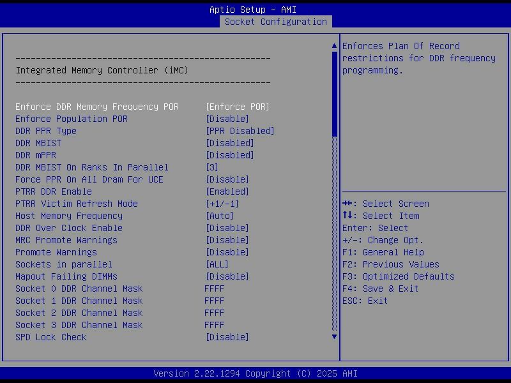Edit Socket 2 channel mask FFFF
Viewport: 511px width, 383px height.
click(x=215, y=313)
